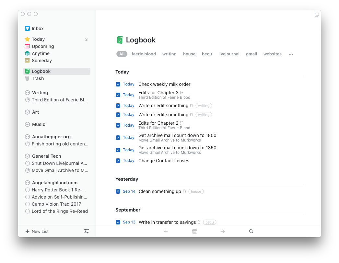Uncheck the Change Contact Lenses checkbox

118,161
